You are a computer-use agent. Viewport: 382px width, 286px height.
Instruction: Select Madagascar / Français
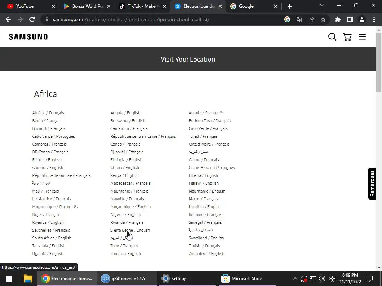point(130,183)
